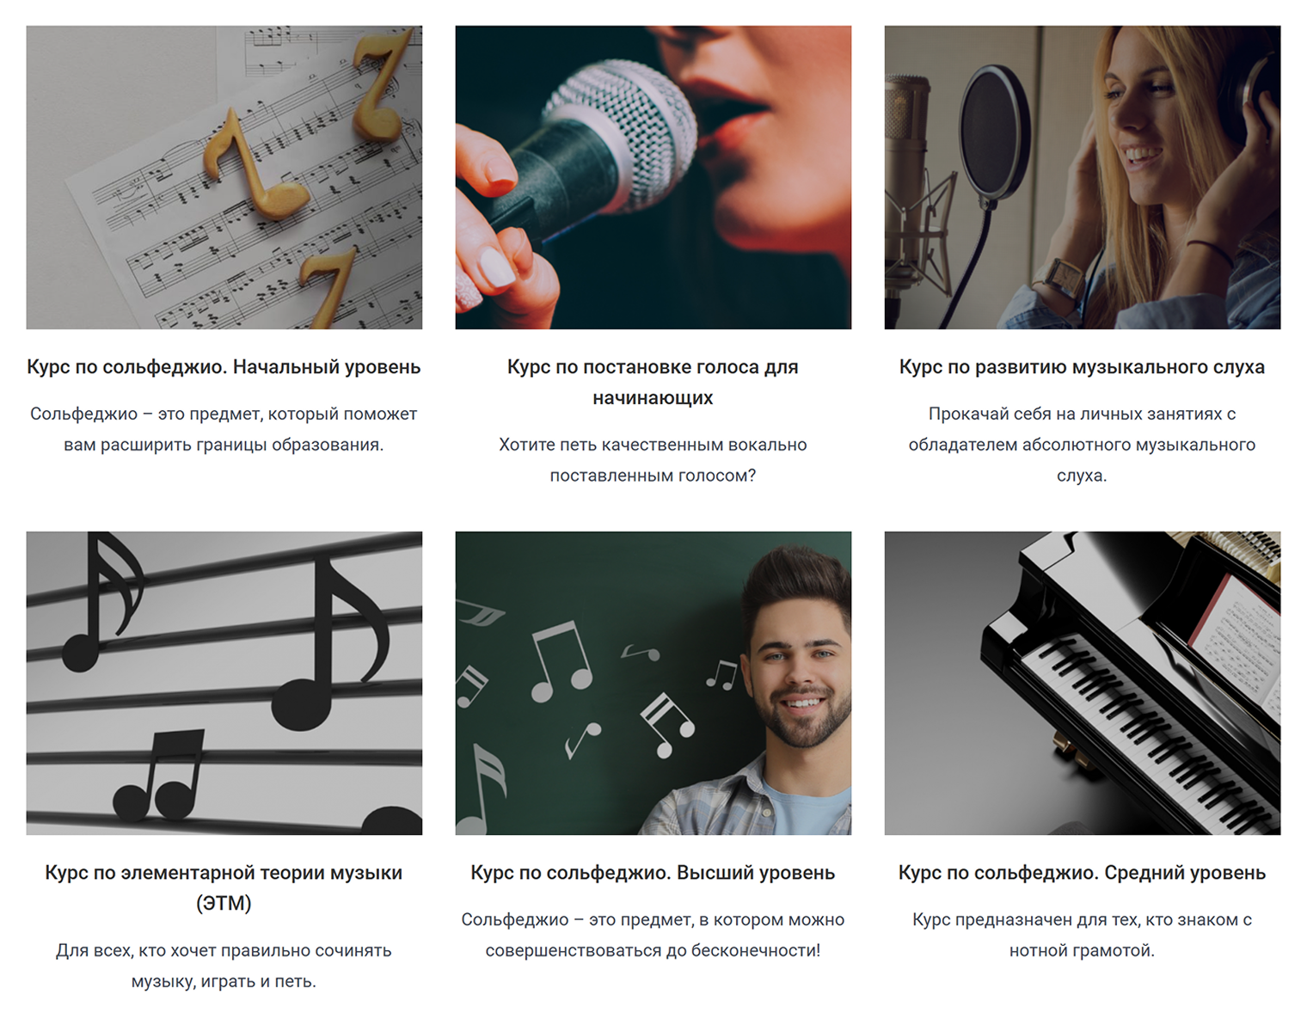Click the microphone singer course image

[653, 177]
